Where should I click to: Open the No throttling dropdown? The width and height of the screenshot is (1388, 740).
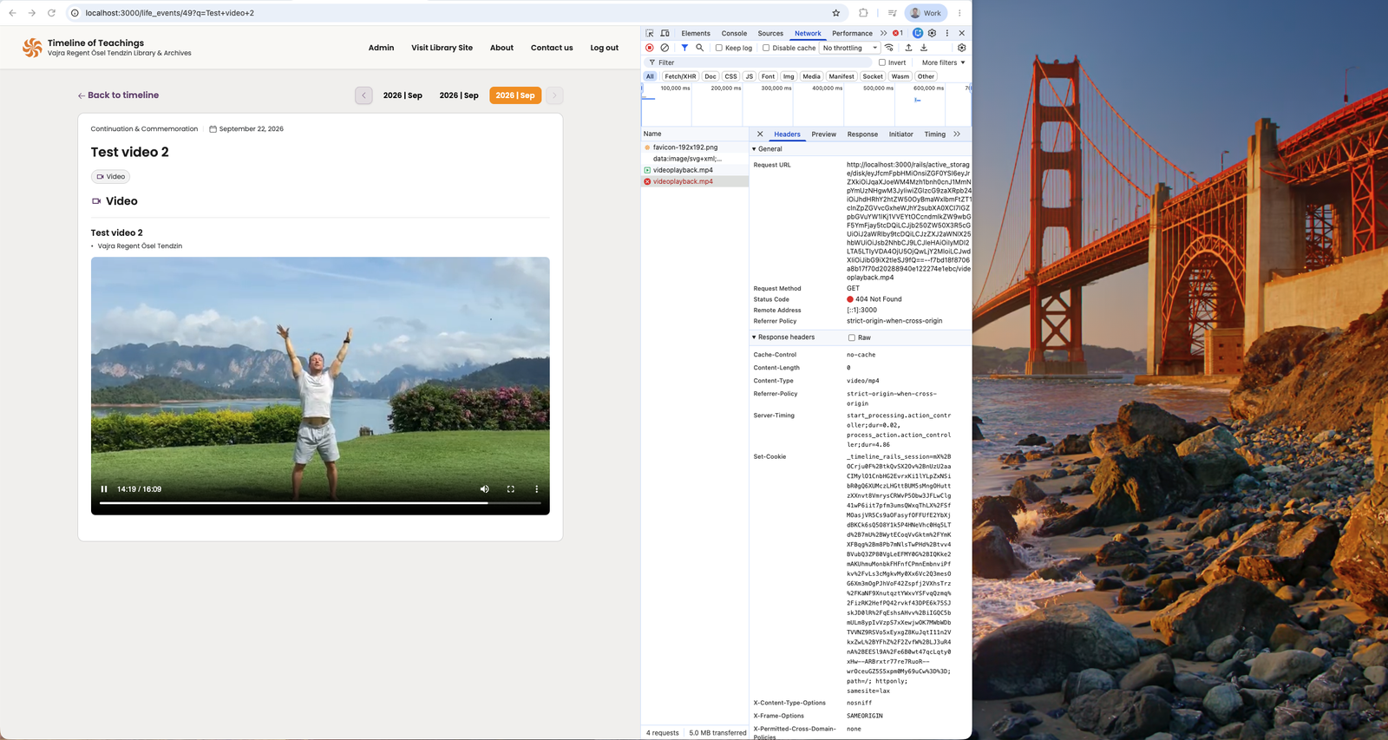pos(850,48)
